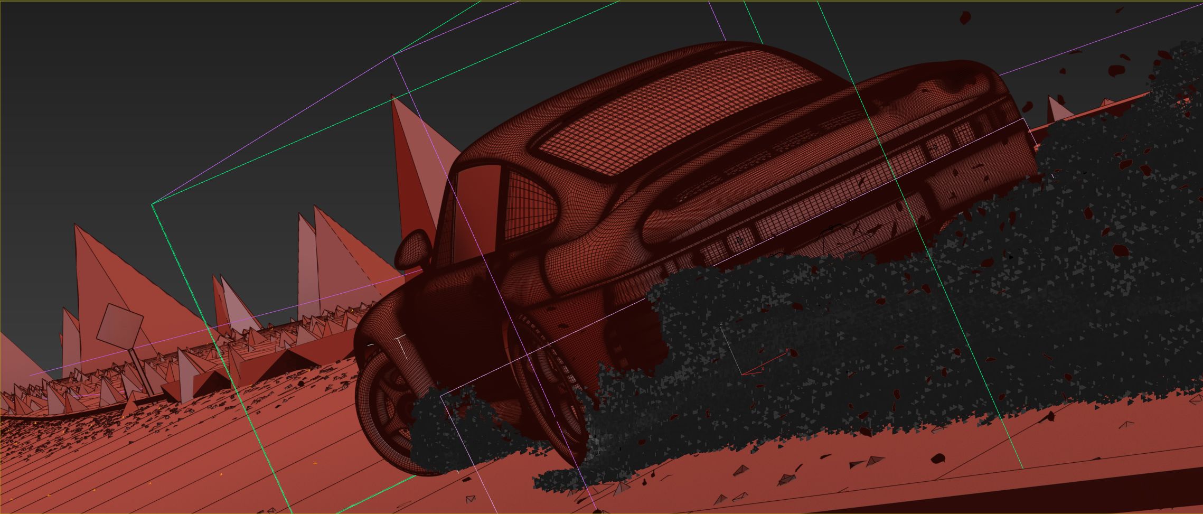Select the car's front left wheel
Viewport: 1203px width, 514px height.
tap(388, 412)
